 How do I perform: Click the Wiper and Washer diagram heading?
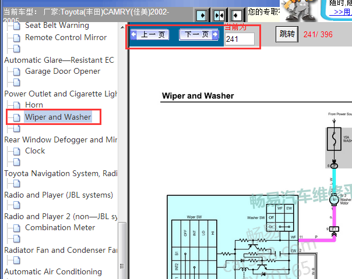click(198, 96)
